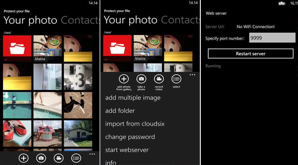The image size is (298, 165).
Task: Click the Restart server button
Action: point(251,54)
